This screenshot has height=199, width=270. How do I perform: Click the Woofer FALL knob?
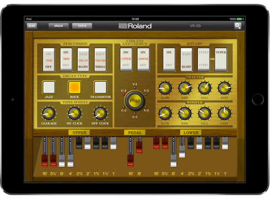205,113
